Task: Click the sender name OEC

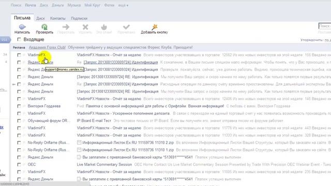Action: pos(32,164)
